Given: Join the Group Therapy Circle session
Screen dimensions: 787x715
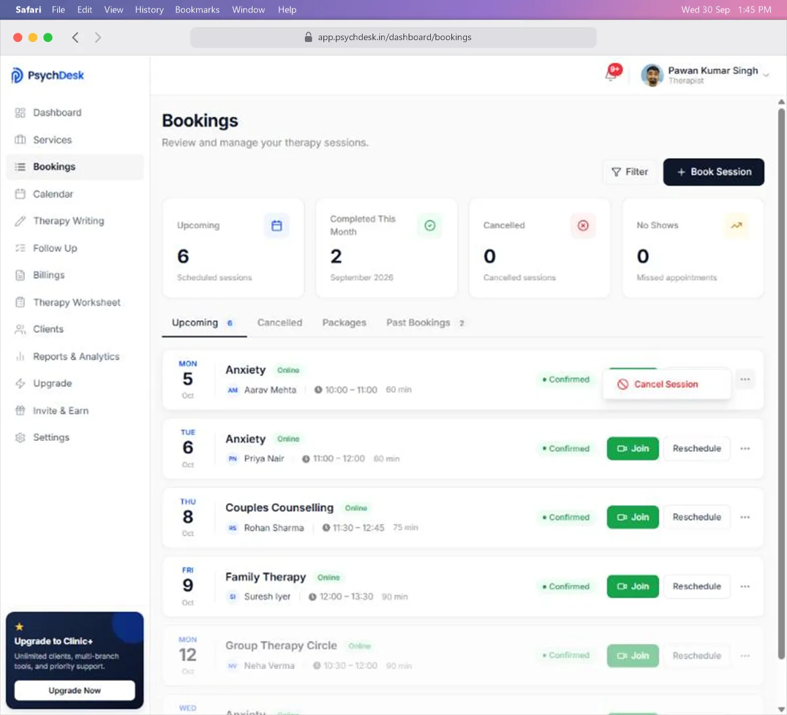Looking at the screenshot, I should click(633, 655).
